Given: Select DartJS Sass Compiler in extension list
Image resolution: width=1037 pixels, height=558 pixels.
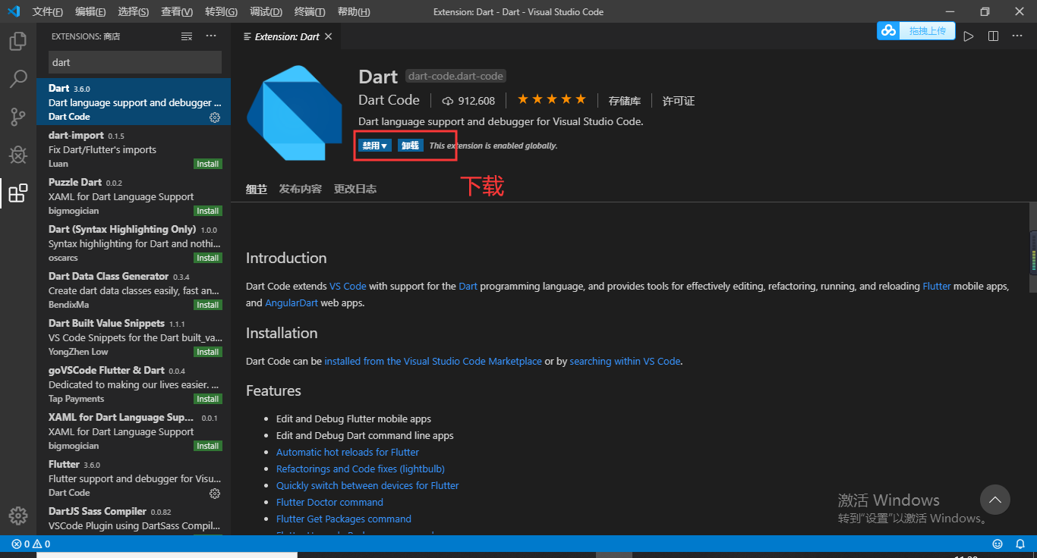Looking at the screenshot, I should click(134, 518).
